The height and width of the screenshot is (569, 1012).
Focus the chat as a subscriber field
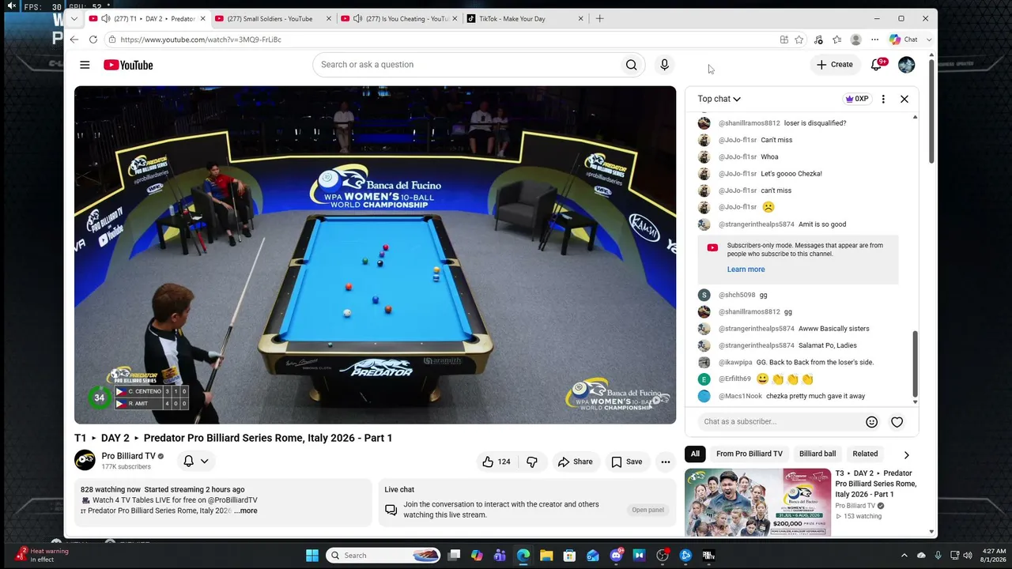779,422
